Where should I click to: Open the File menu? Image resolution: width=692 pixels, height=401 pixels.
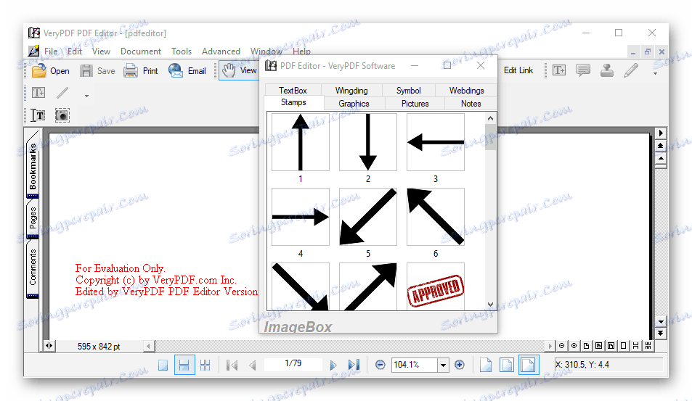(x=51, y=51)
